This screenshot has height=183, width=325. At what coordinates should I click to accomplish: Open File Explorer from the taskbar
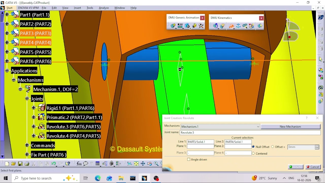click(x=121, y=178)
